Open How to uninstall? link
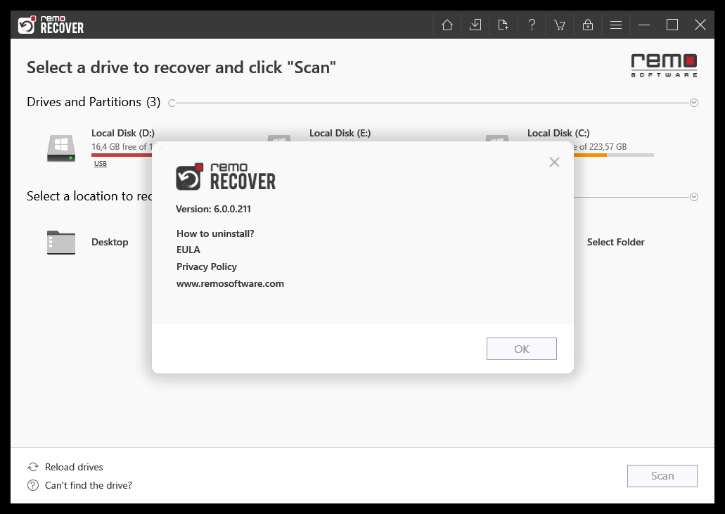 pos(215,233)
